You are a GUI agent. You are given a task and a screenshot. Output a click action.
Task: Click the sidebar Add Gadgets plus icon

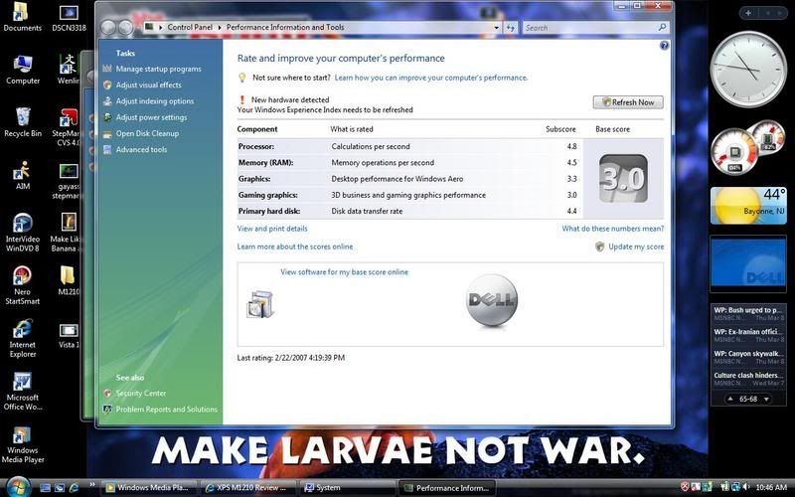pyautogui.click(x=748, y=13)
